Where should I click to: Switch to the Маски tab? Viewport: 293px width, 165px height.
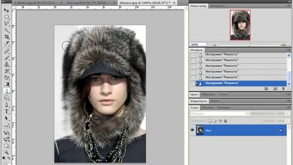(x=215, y=101)
